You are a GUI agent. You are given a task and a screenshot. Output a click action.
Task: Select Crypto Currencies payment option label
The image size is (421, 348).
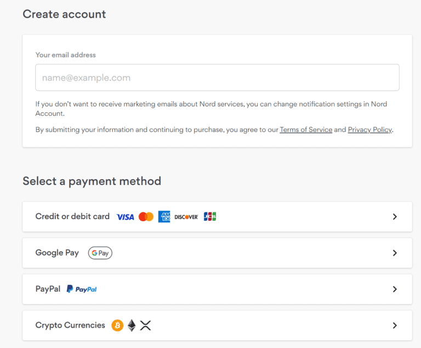tap(70, 325)
